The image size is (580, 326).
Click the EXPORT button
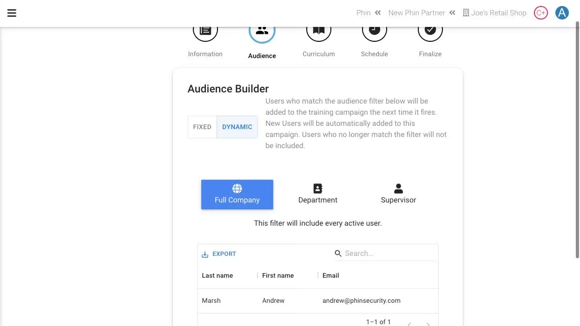(219, 254)
